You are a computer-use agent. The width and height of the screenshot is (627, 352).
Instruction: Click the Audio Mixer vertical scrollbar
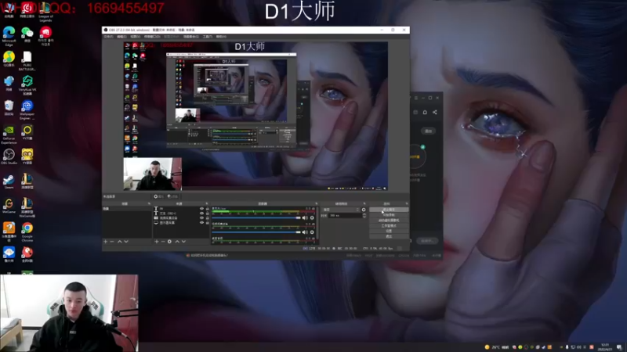(x=317, y=224)
